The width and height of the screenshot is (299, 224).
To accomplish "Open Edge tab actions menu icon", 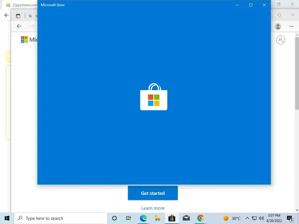I will coord(18,16).
